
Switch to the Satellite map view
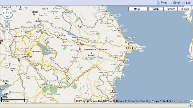pos(170,9)
